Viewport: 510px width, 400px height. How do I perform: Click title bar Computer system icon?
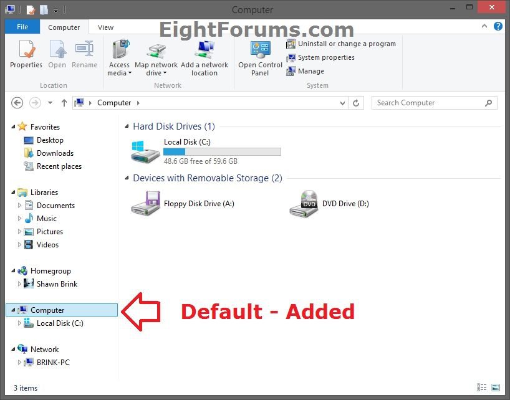pos(10,9)
